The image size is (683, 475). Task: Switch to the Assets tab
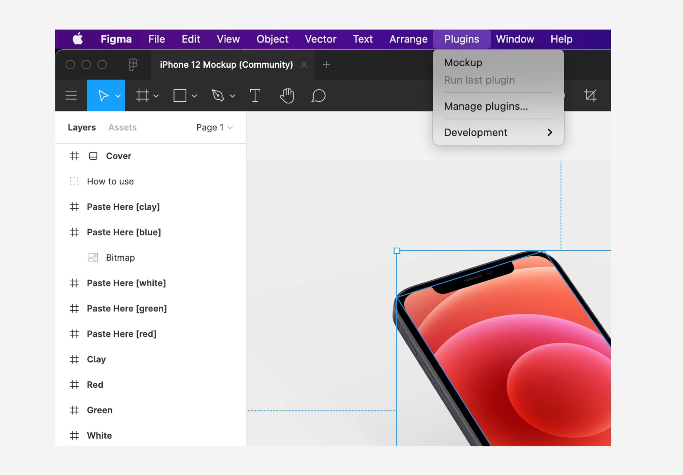click(122, 127)
